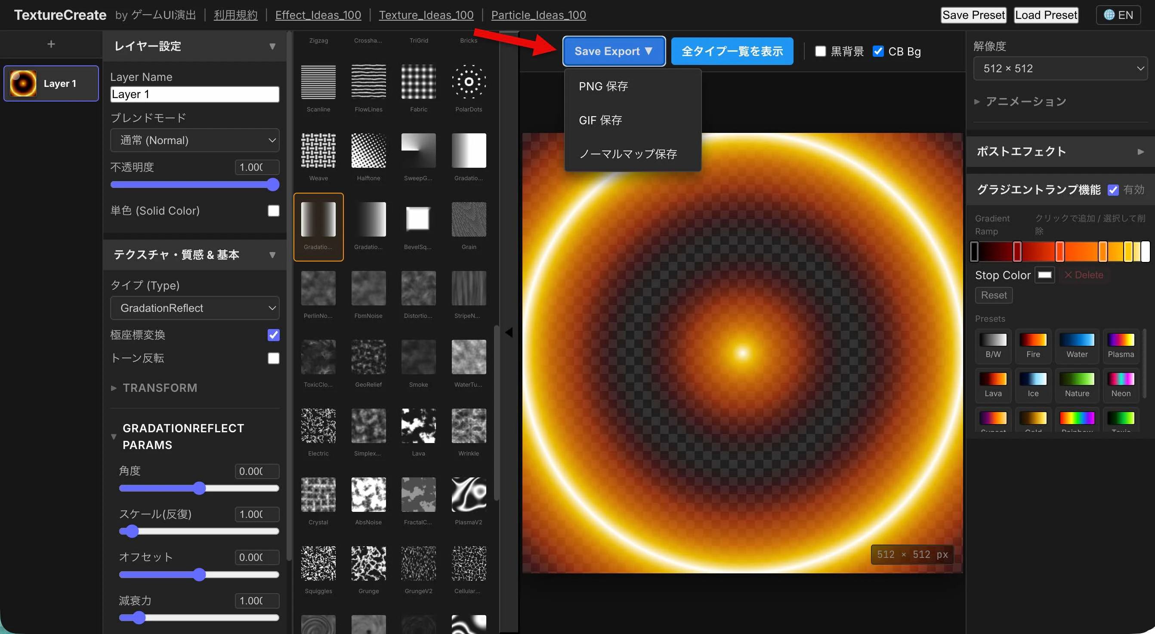Choose the Weave texture type
The image size is (1155, 634).
pyautogui.click(x=318, y=151)
